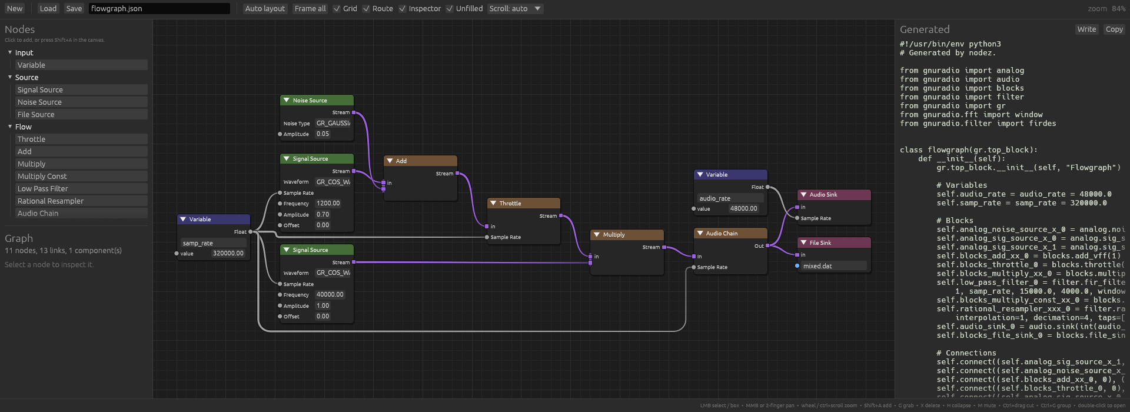The image size is (1130, 412).
Task: Add a Low Pass Filter node from the list
Action: 81,188
